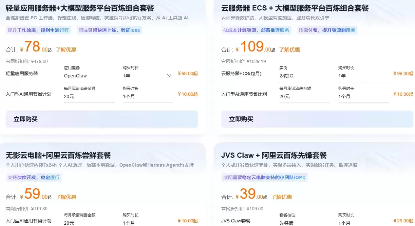This screenshot has width=415, height=226.
Task: Click 立即购买 for 轻量应用服务器 package
Action: pos(102,119)
